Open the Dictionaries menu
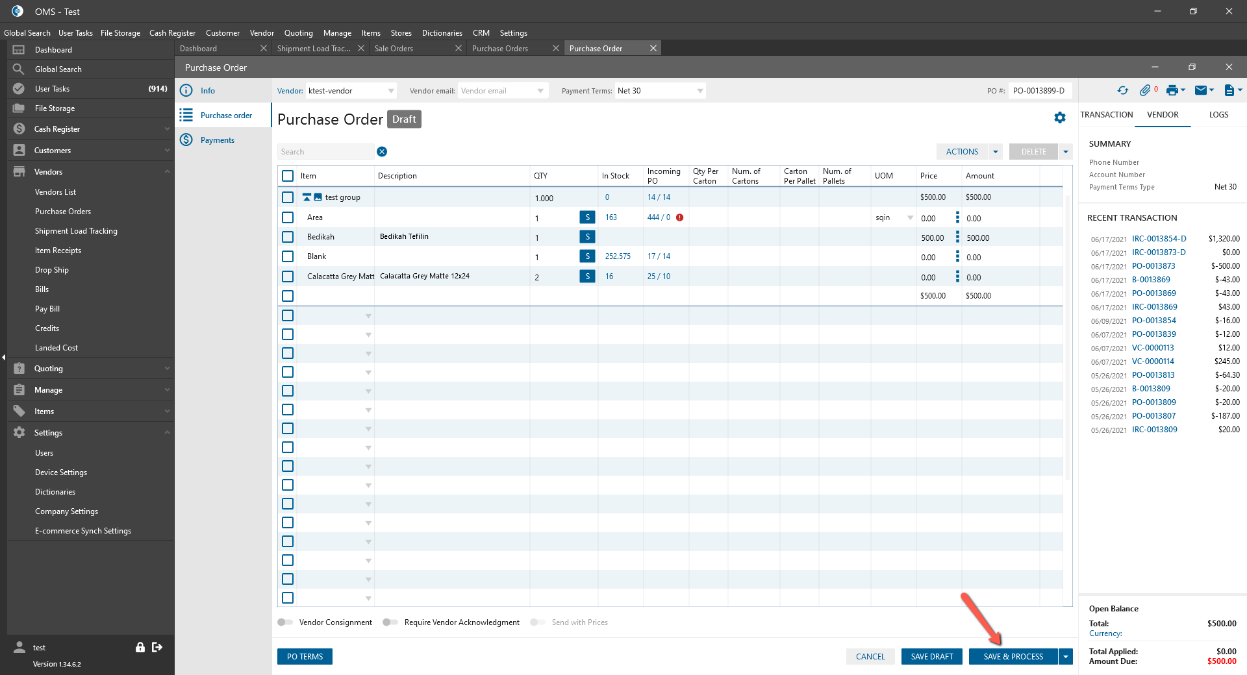The width and height of the screenshot is (1247, 675). (442, 33)
